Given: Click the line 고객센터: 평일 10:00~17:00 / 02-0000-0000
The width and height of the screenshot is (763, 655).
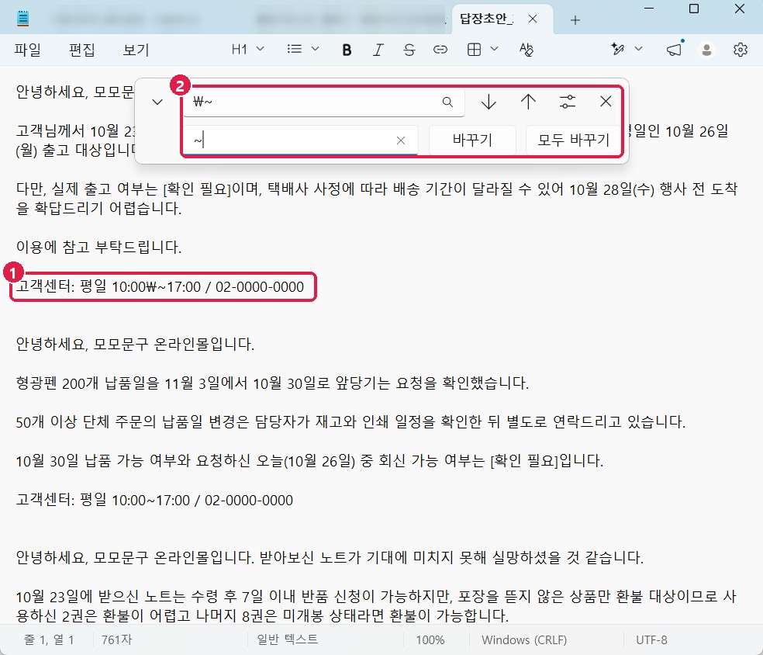Looking at the screenshot, I should (154, 500).
